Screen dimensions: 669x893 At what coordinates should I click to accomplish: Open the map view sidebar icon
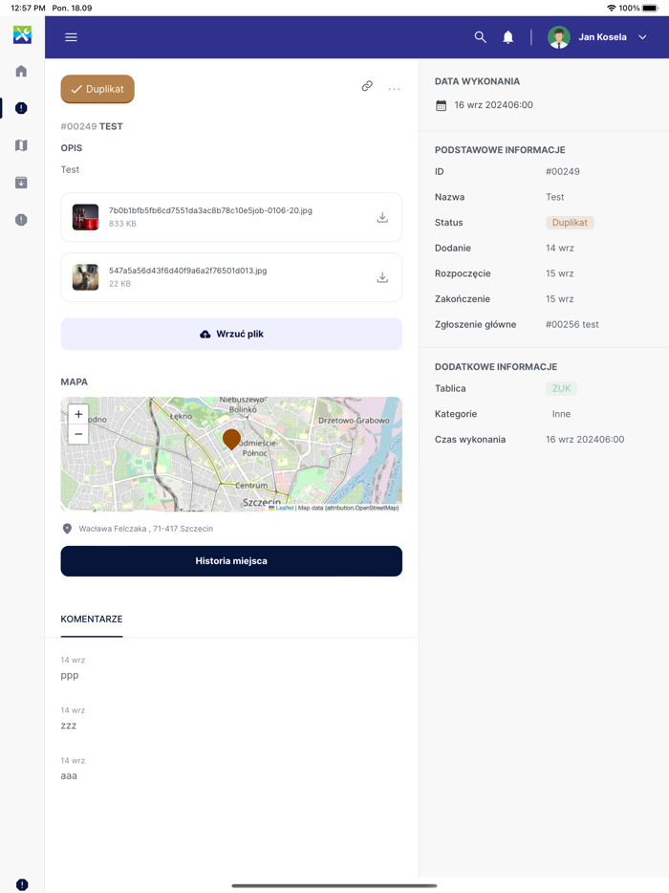click(21, 145)
